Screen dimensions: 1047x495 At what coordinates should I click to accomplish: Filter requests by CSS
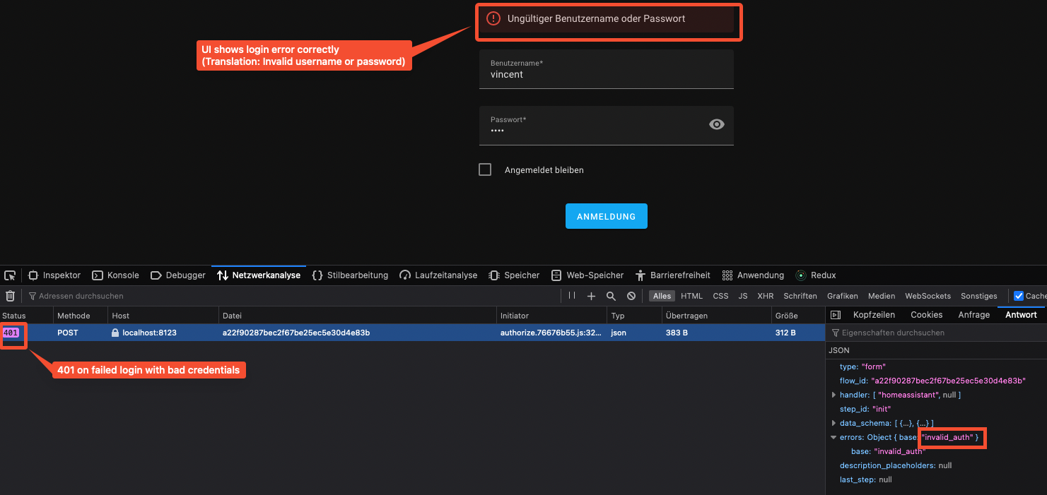[x=720, y=296]
